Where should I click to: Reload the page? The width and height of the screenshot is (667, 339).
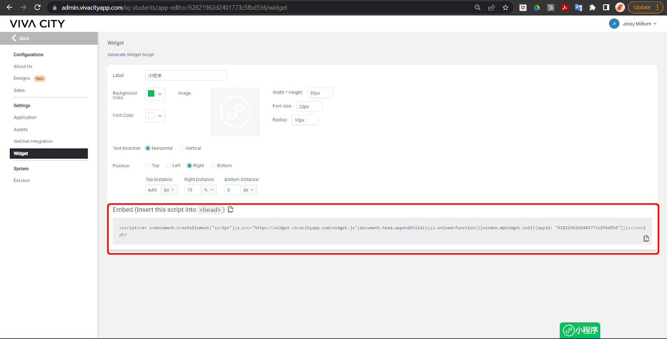tap(38, 7)
